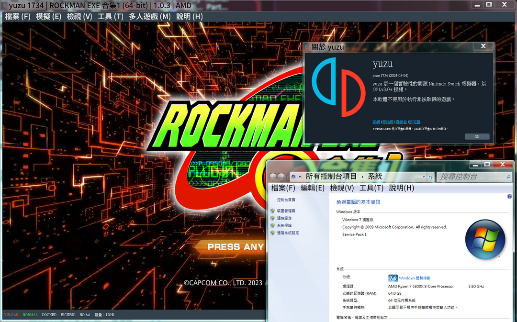The height and width of the screenshot is (322, 517).
Task: Open the 工具 (T) menu in yuzu
Action: tap(111, 16)
